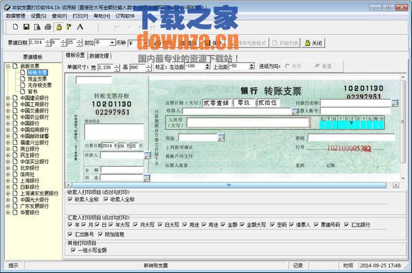Toggle the 月大写 print checkbox

(x=135, y=225)
